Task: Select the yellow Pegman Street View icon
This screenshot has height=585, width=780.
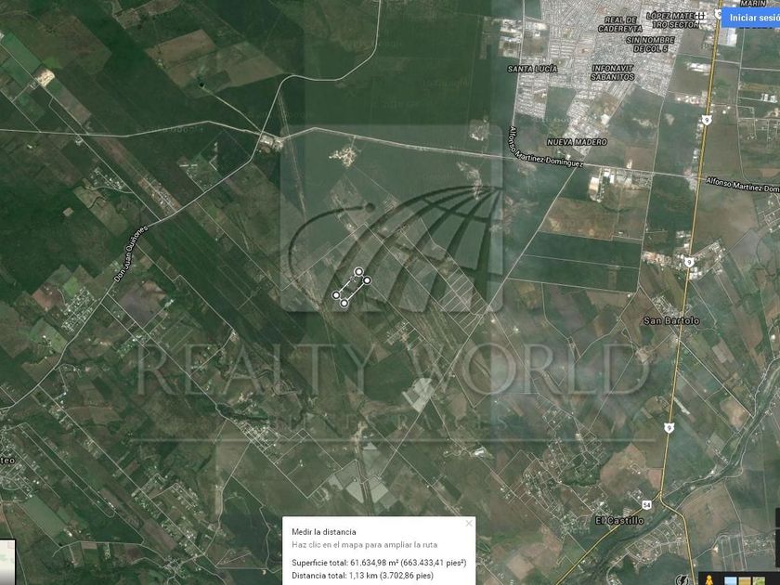Action: pyautogui.click(x=708, y=579)
